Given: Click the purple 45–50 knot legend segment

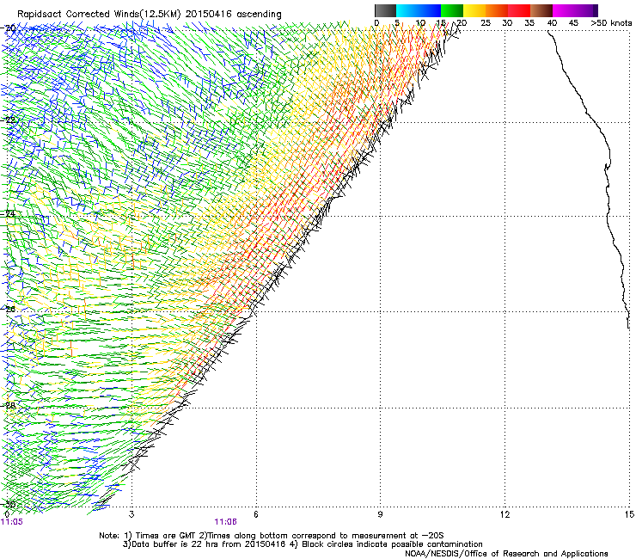Looking at the screenshot, I should pyautogui.click(x=586, y=10).
